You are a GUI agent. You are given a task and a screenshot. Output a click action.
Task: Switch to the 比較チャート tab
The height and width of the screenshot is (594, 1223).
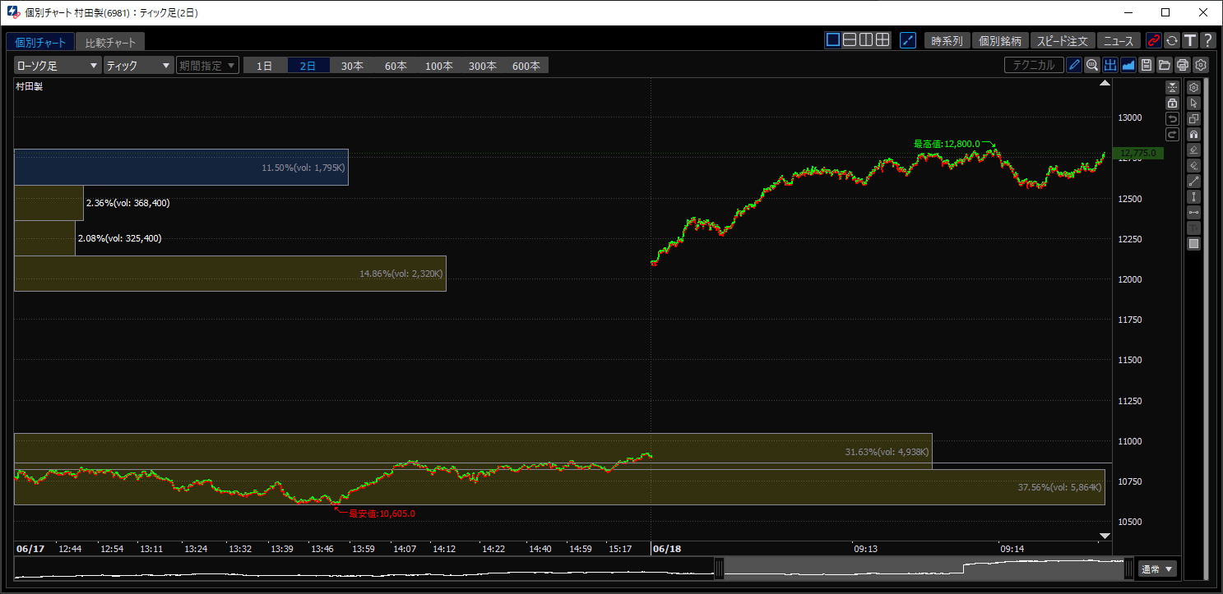pos(110,42)
